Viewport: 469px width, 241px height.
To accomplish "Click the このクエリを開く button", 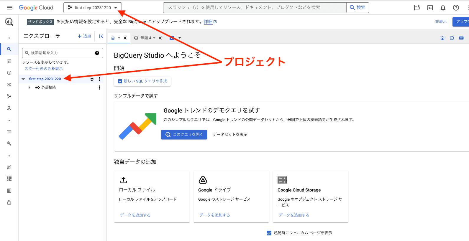I will point(184,135).
